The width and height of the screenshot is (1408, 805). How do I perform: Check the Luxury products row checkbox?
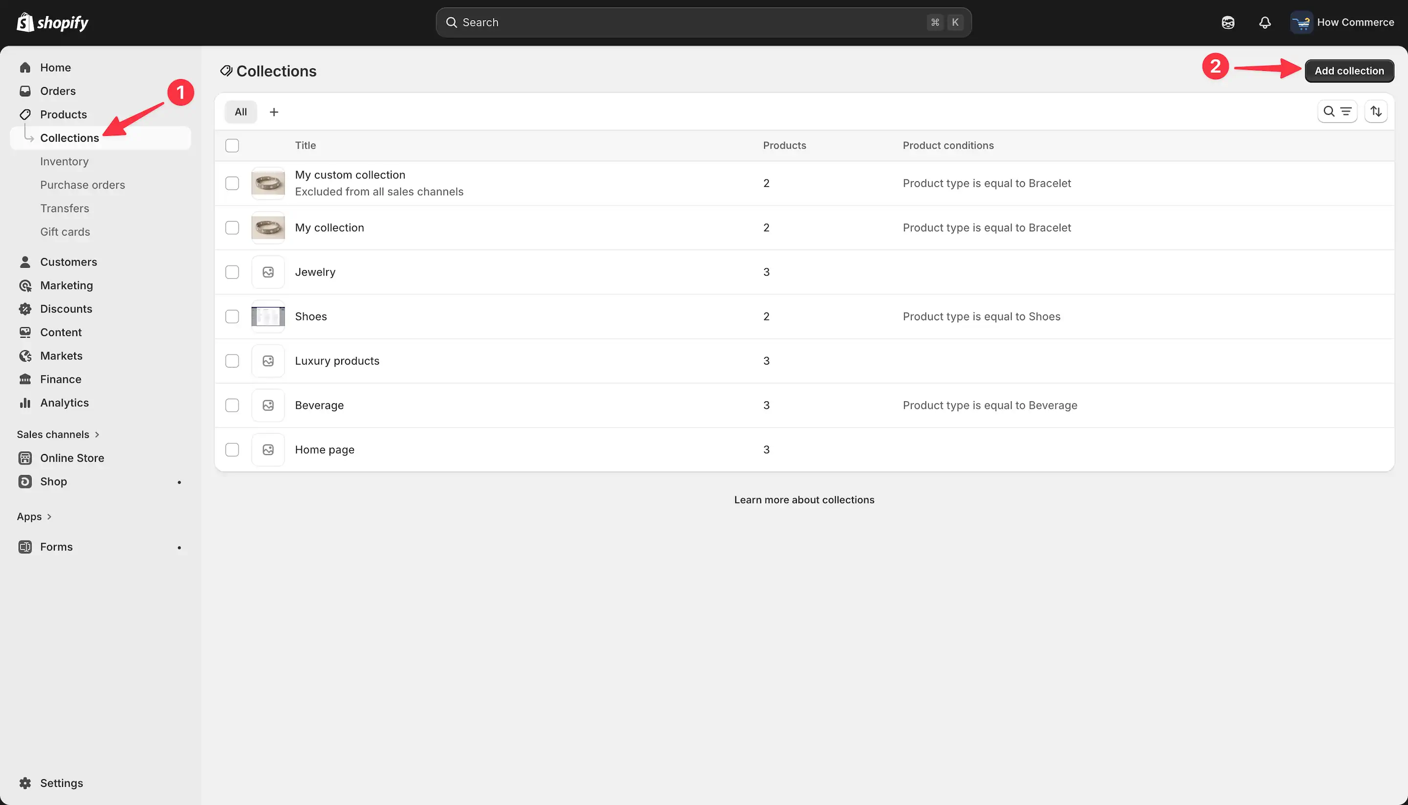(x=232, y=361)
